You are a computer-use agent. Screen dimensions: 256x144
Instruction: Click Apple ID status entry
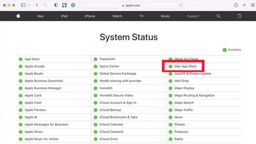31,117
